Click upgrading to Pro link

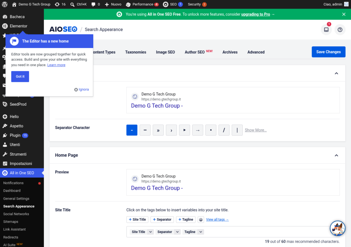tap(255, 14)
